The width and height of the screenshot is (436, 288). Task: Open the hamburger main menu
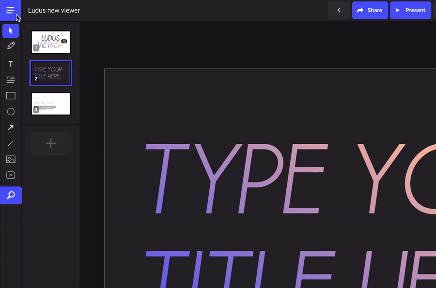click(10, 10)
